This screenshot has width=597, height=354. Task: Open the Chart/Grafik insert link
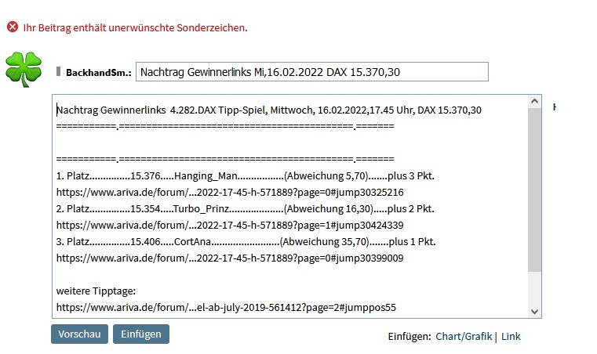(x=464, y=336)
